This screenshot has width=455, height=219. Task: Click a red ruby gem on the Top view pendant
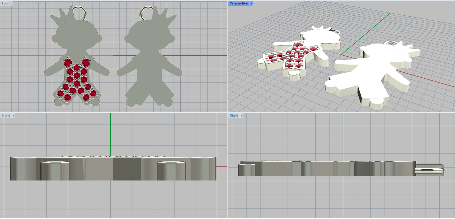[x=77, y=76]
